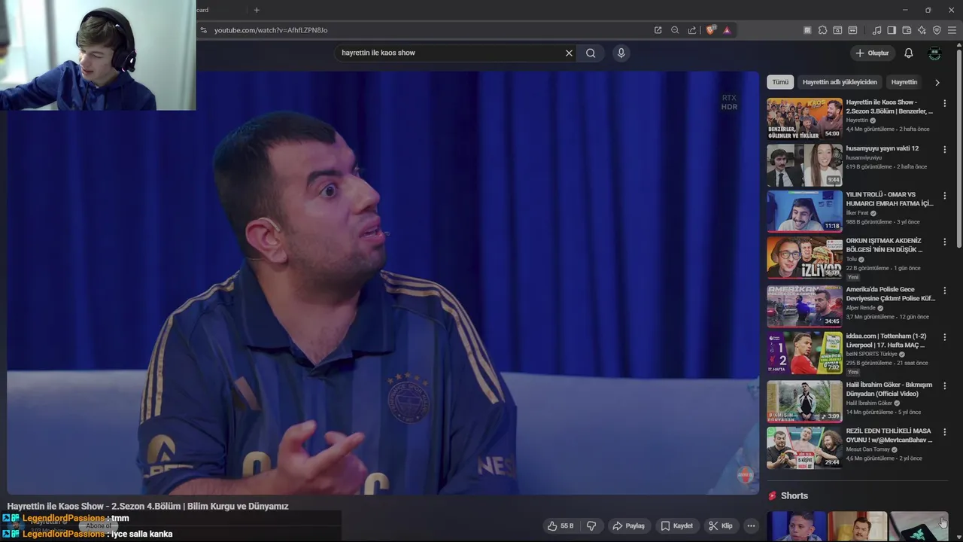Start voice search with microphone icon
Viewport: 963px width, 542px height.
pyautogui.click(x=621, y=53)
